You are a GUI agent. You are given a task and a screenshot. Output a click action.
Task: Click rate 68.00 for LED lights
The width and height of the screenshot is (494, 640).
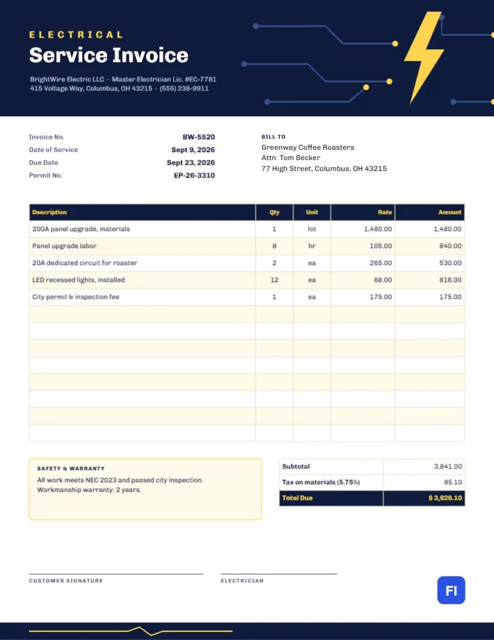(383, 280)
